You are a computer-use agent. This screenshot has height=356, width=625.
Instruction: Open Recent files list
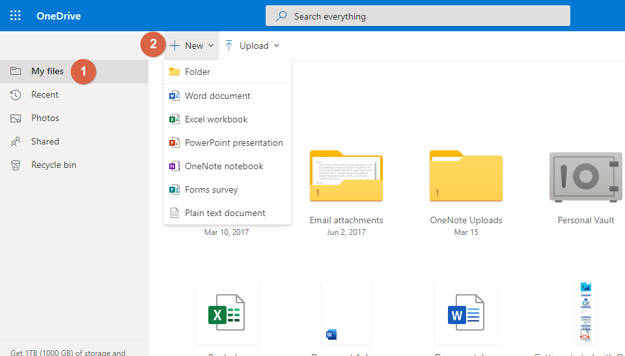(x=74, y=94)
